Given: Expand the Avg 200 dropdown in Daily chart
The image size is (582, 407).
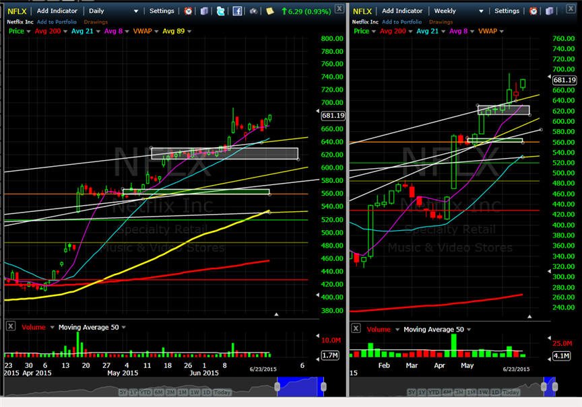Looking at the screenshot, I should pos(65,32).
